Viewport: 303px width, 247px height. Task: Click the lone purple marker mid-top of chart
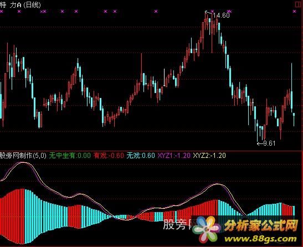(x=156, y=12)
